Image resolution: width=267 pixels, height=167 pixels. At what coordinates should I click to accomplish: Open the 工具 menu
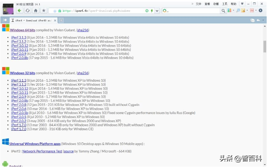[x=224, y=4]
